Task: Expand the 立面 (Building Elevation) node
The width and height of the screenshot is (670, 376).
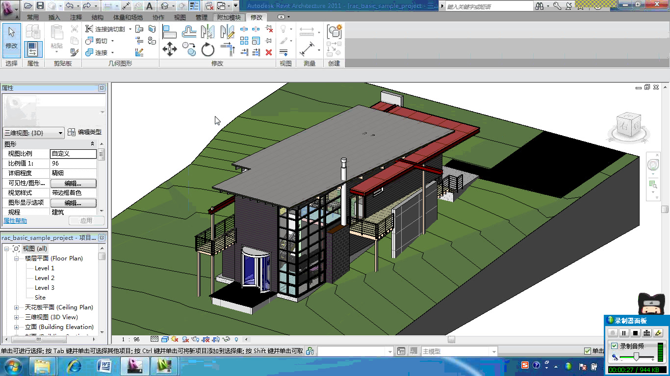Action: tap(16, 327)
